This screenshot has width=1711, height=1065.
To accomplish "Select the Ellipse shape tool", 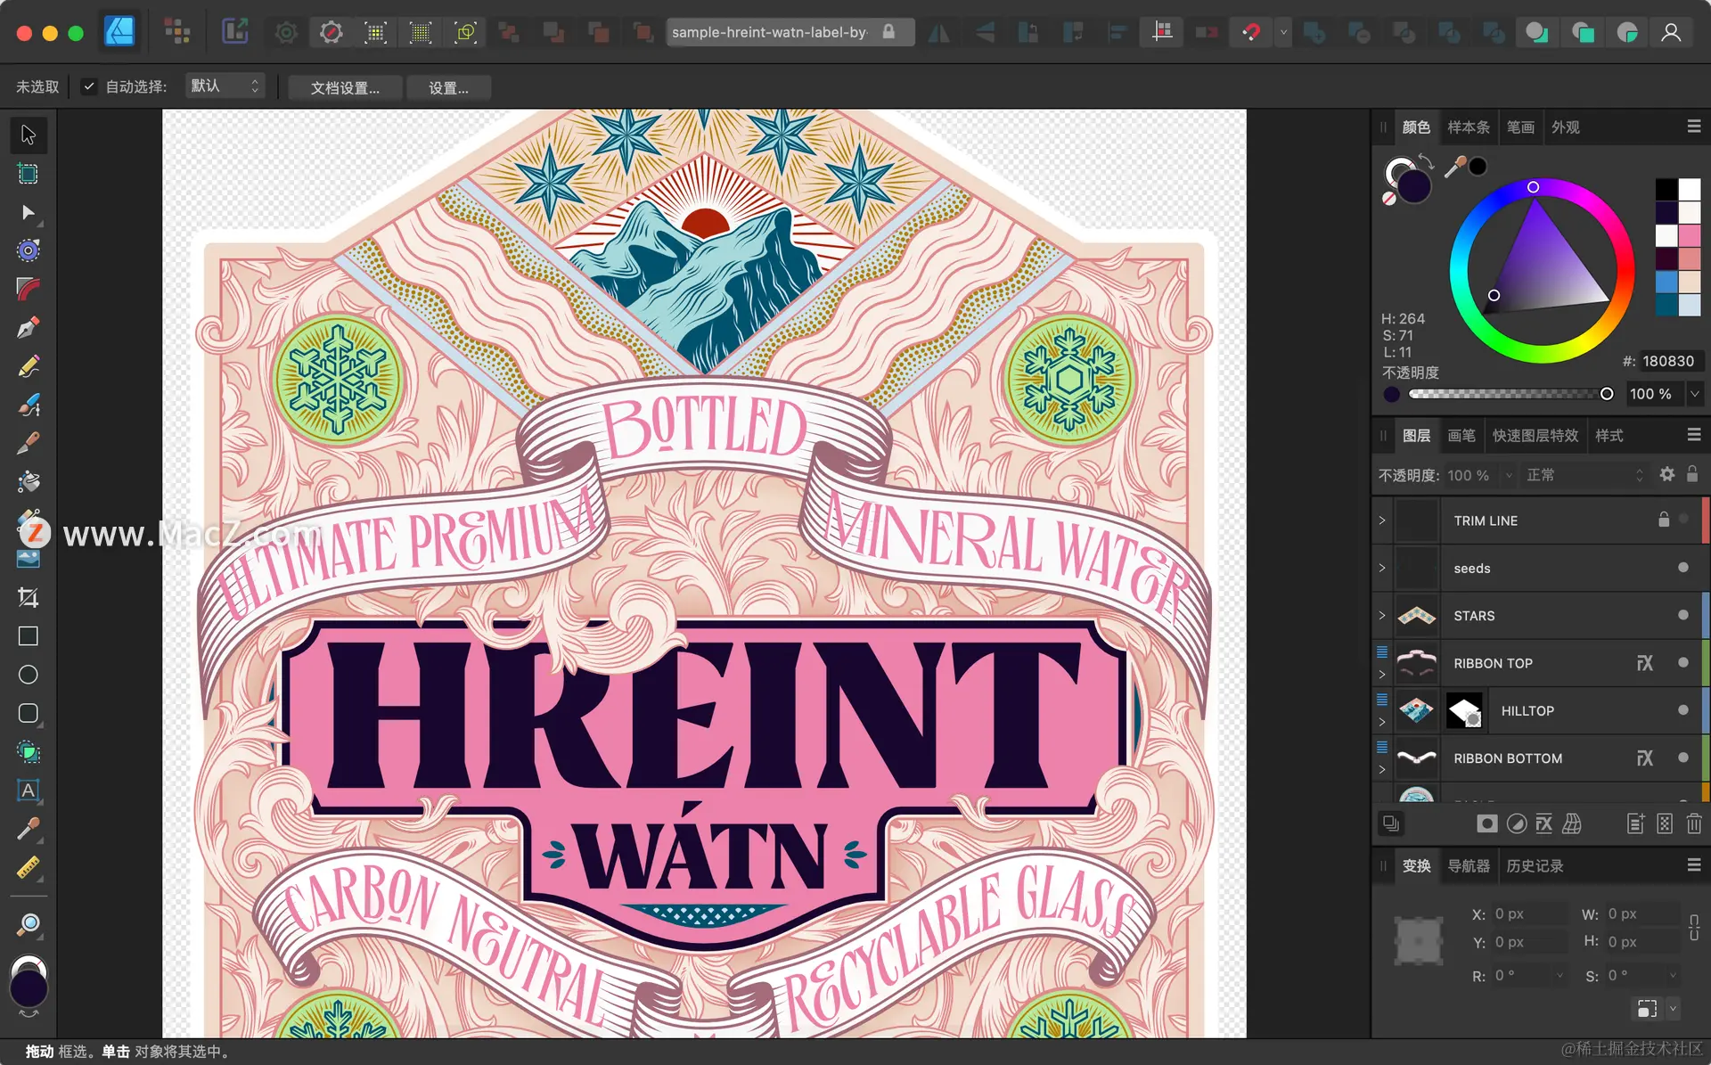I will (28, 675).
